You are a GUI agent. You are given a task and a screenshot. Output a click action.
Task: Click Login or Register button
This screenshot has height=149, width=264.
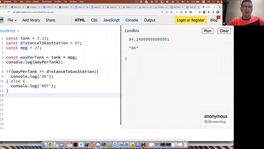[191, 20]
